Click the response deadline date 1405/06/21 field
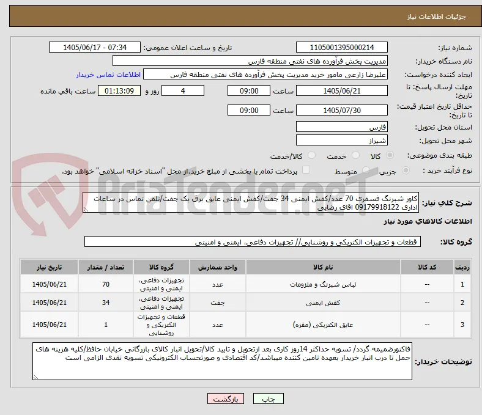Image resolution: width=482 pixels, height=415 pixels. [x=341, y=91]
